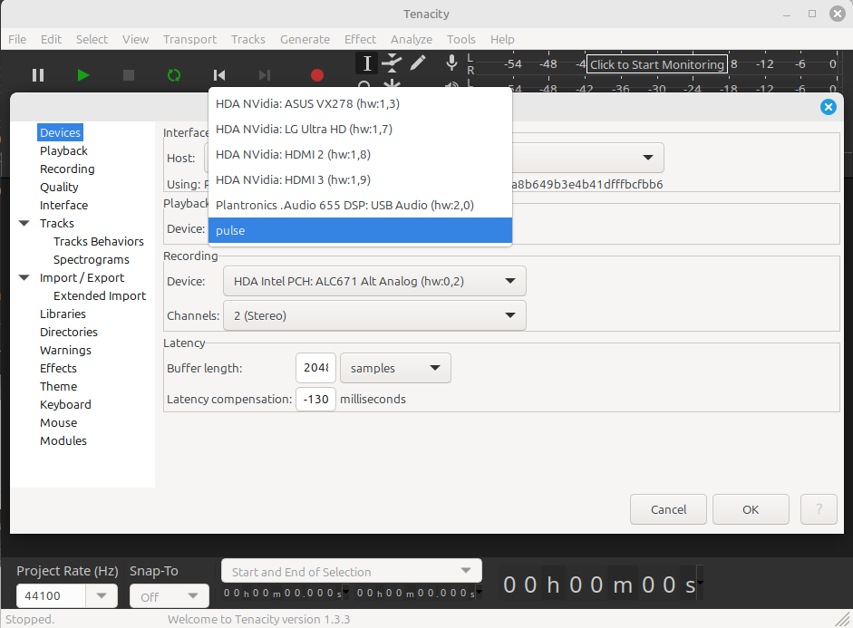The width and height of the screenshot is (853, 628).
Task: Click the Pause transport button
Action: pyautogui.click(x=38, y=75)
